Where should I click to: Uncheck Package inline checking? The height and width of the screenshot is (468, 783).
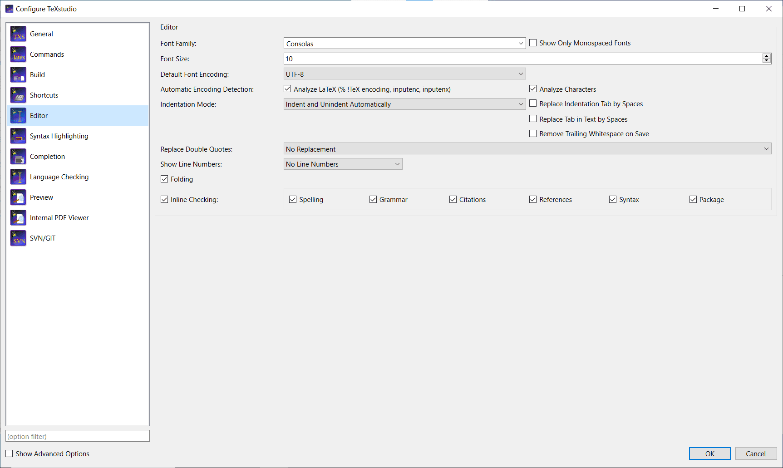[x=693, y=199]
